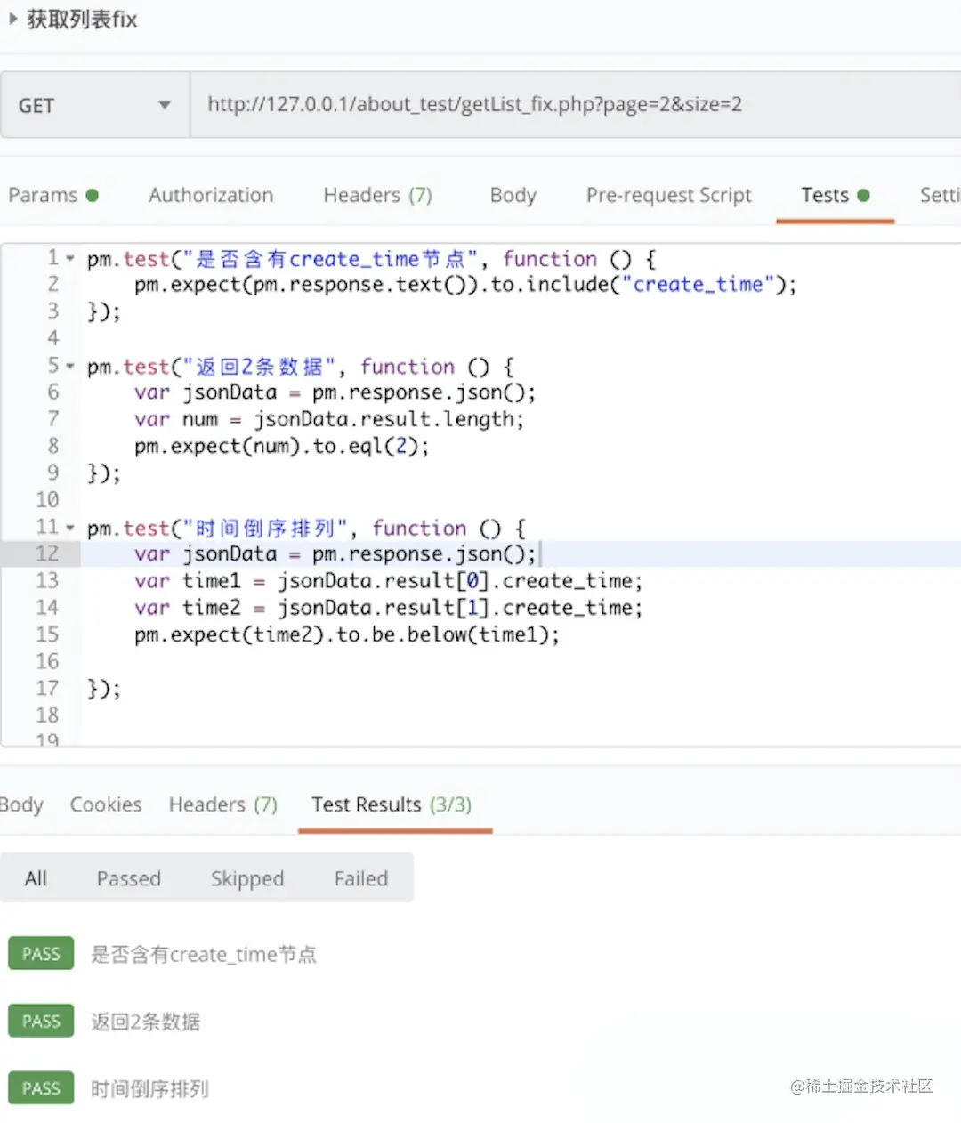
Task: Click the var num = jsonData.result.length line
Action: [329, 419]
